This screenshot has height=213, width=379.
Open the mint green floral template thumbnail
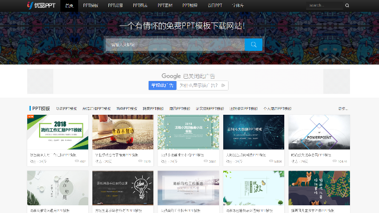(188, 132)
